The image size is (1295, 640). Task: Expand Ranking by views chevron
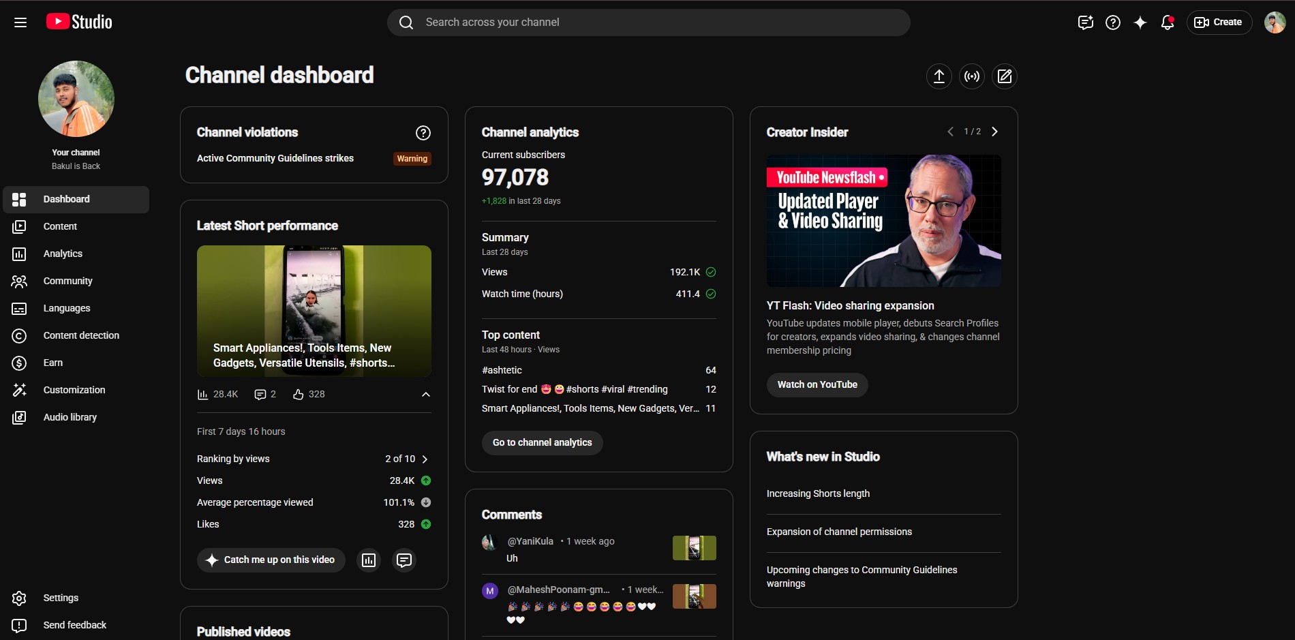pos(425,459)
